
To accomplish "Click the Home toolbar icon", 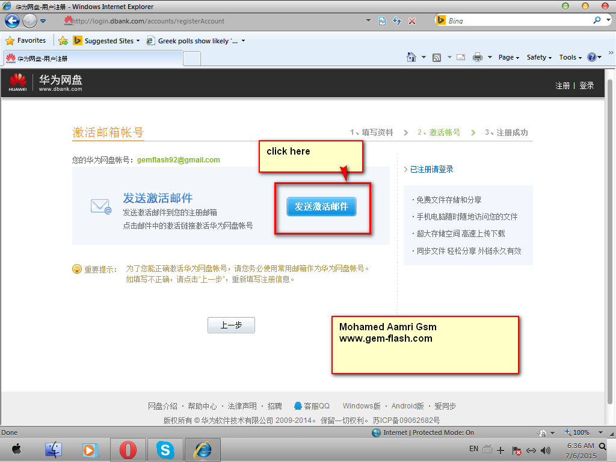I will click(411, 57).
